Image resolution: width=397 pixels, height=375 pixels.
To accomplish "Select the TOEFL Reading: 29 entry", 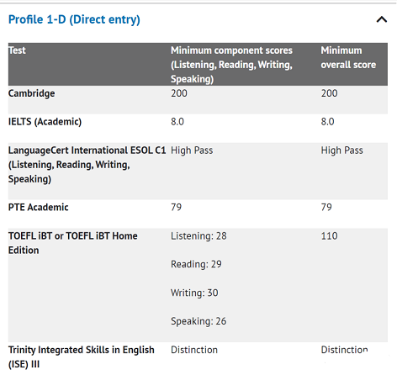I will pos(196,264).
